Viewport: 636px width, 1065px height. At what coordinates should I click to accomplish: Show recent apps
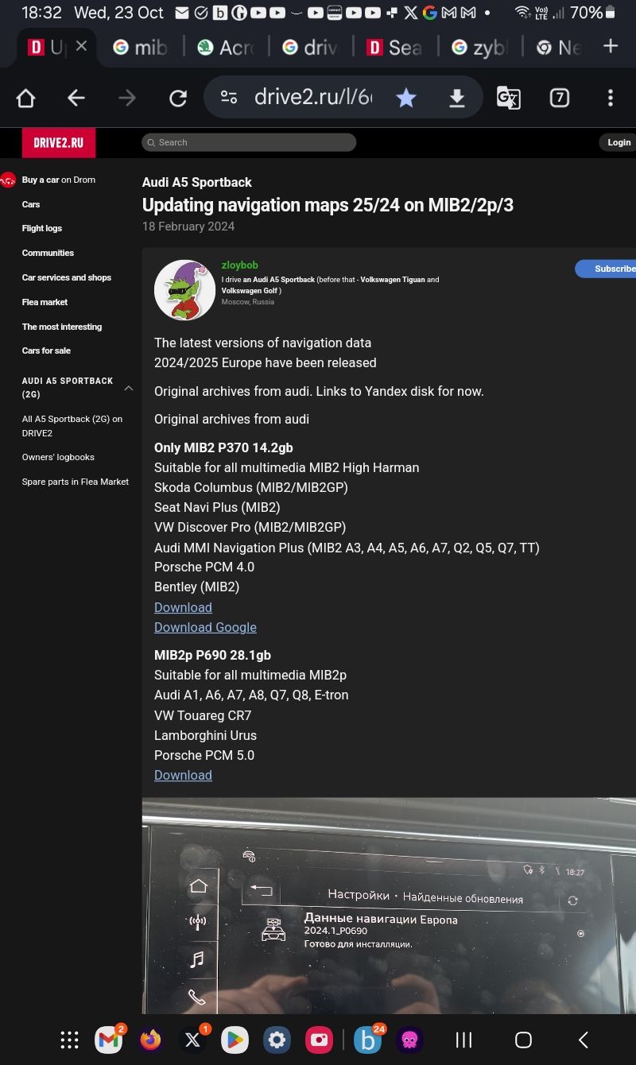point(463,1040)
